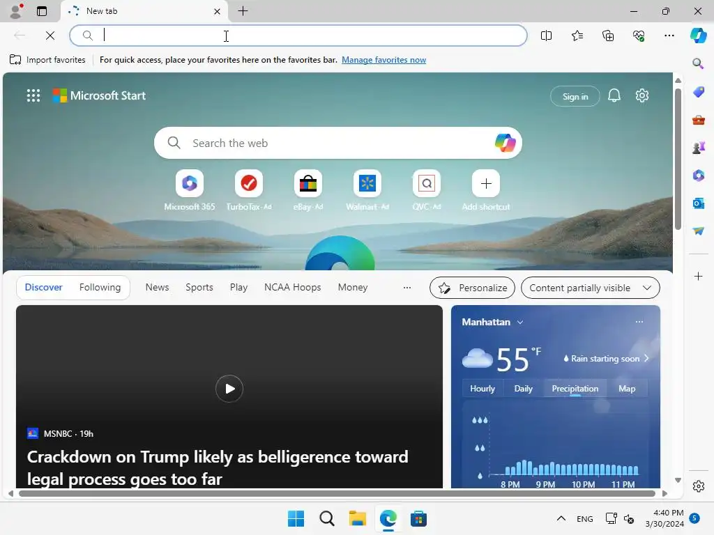
Task: Open sidebar Drop paper plane icon
Action: [x=698, y=231]
